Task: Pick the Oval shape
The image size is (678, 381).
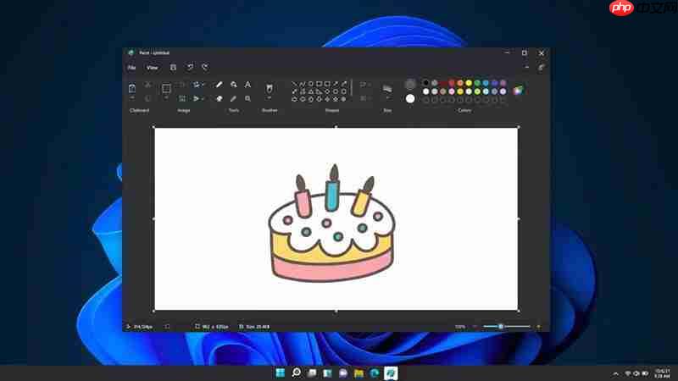Action: (311, 84)
